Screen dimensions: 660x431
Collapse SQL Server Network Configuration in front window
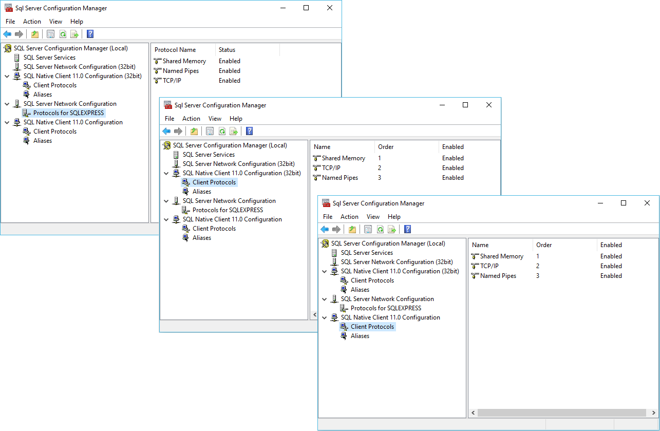tap(325, 299)
